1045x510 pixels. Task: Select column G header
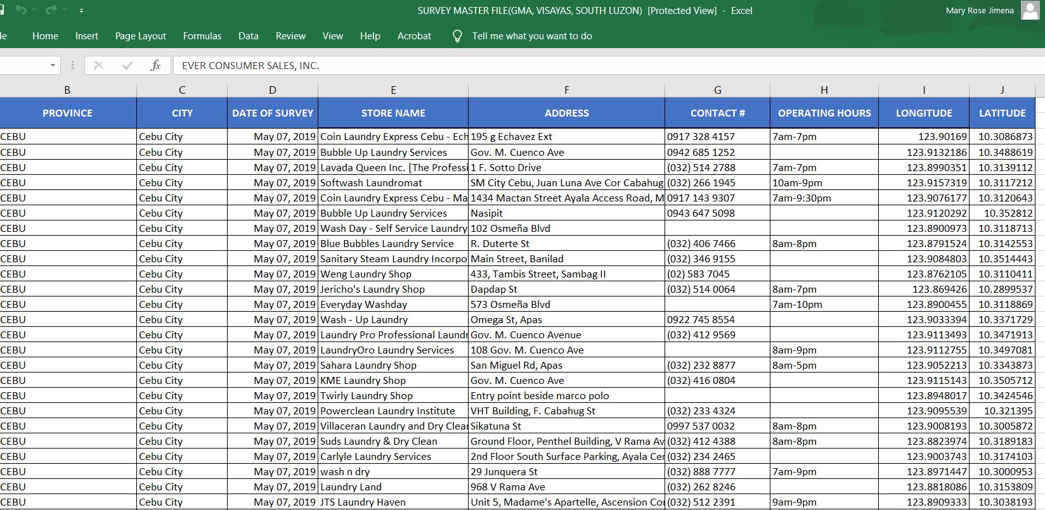coord(718,90)
